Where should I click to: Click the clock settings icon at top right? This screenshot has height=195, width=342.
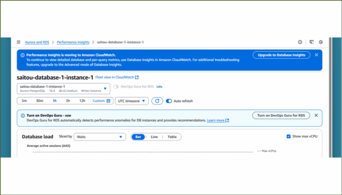coord(321,42)
